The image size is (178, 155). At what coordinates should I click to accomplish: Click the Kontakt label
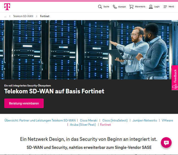click(122, 7)
